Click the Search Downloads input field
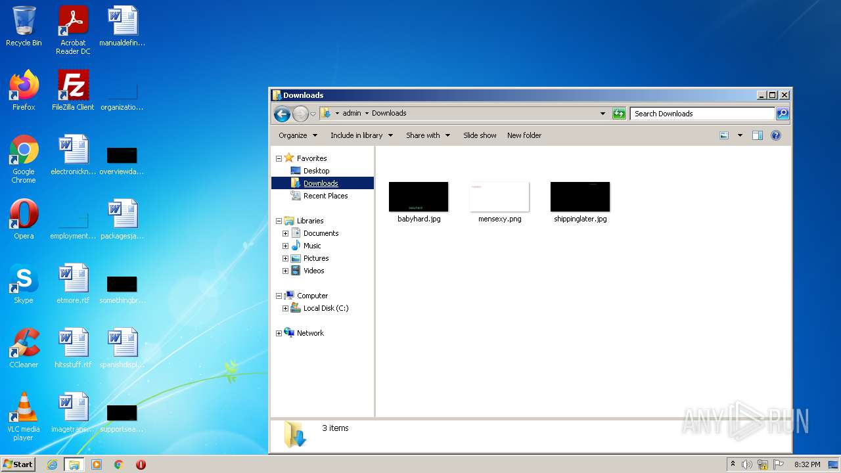This screenshot has height=473, width=841. pyautogui.click(x=702, y=114)
